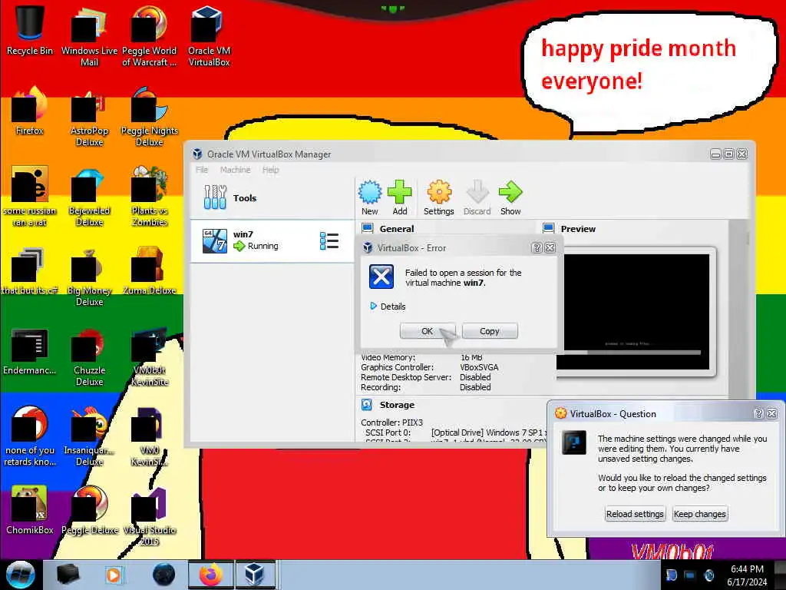Click Keep changes in Question dialog
The height and width of the screenshot is (590, 786).
700,514
